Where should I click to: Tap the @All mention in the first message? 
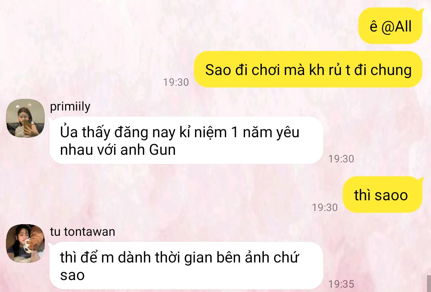tap(397, 27)
